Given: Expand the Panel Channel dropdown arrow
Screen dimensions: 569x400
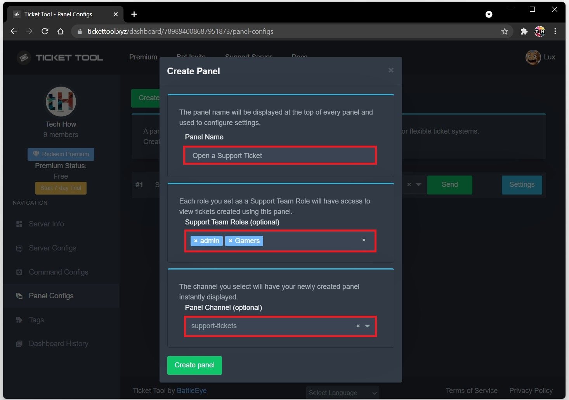Looking at the screenshot, I should (x=367, y=326).
